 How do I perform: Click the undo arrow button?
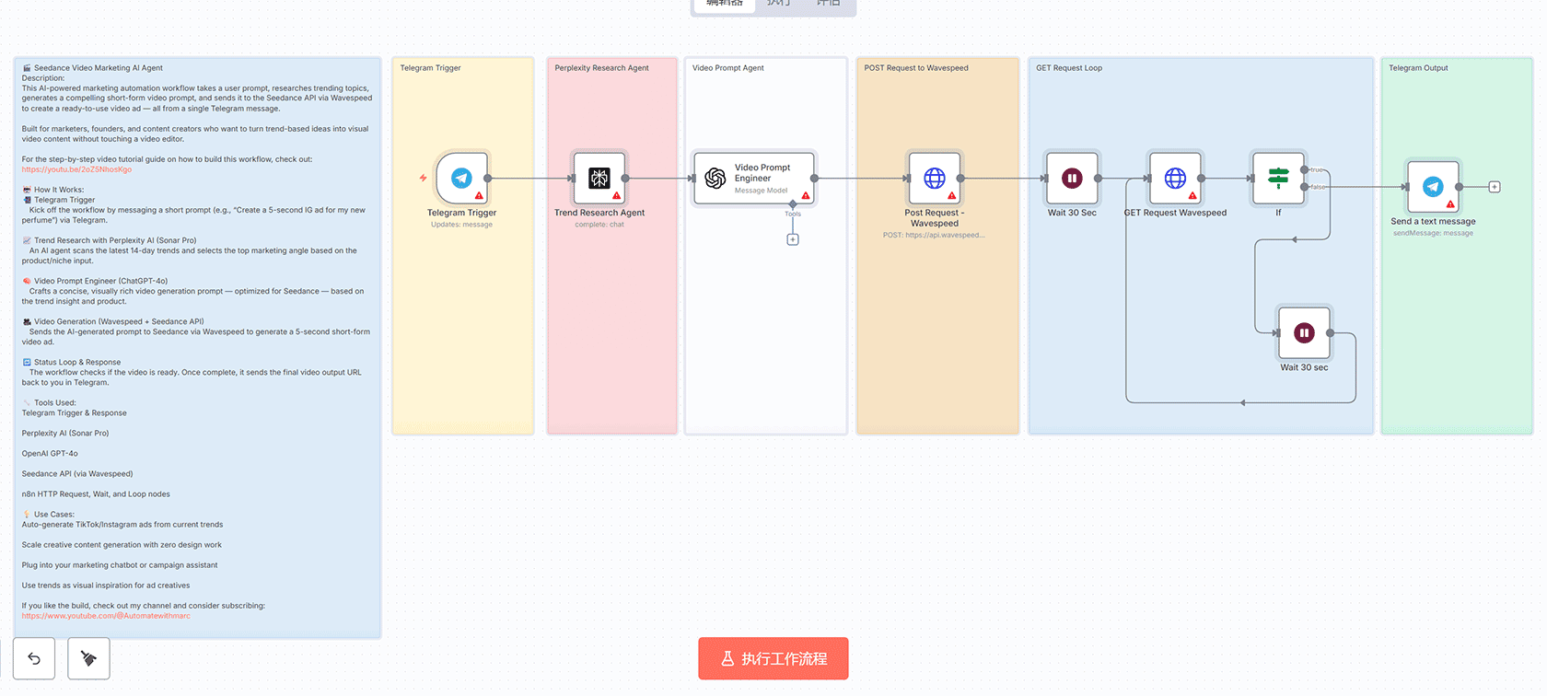[x=34, y=658]
